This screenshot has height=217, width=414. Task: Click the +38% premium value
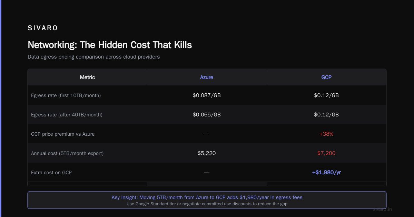tap(326, 134)
